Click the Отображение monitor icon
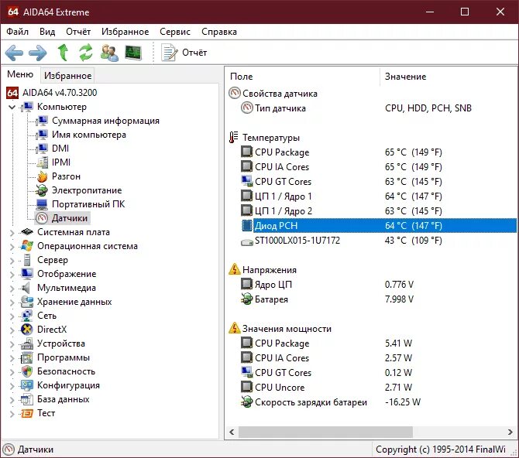519x458 pixels. 27,274
